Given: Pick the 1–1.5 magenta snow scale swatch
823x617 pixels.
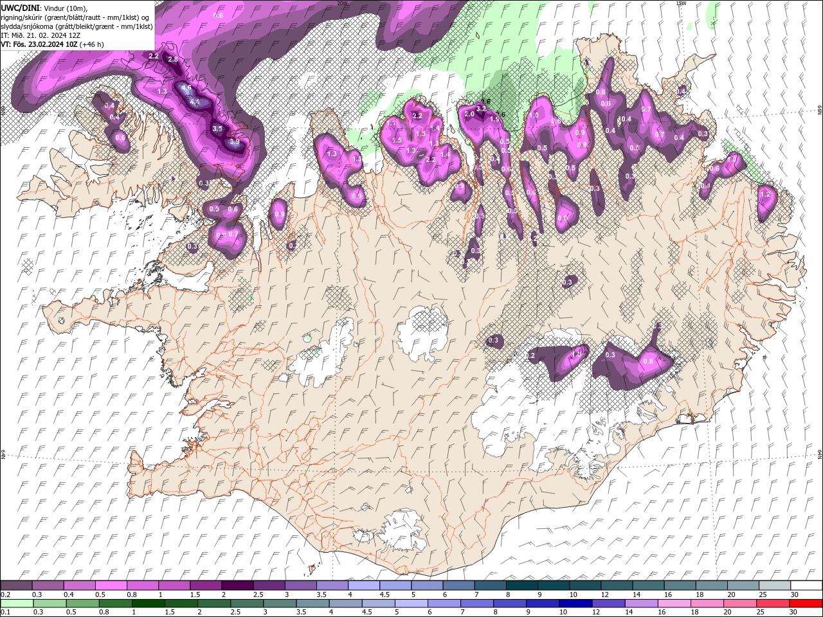Looking at the screenshot, I should (174, 586).
